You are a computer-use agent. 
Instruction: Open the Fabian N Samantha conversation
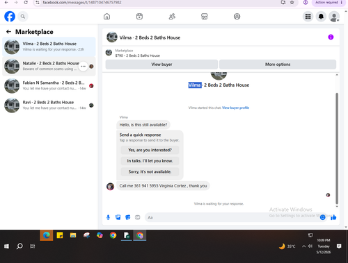[49, 85]
